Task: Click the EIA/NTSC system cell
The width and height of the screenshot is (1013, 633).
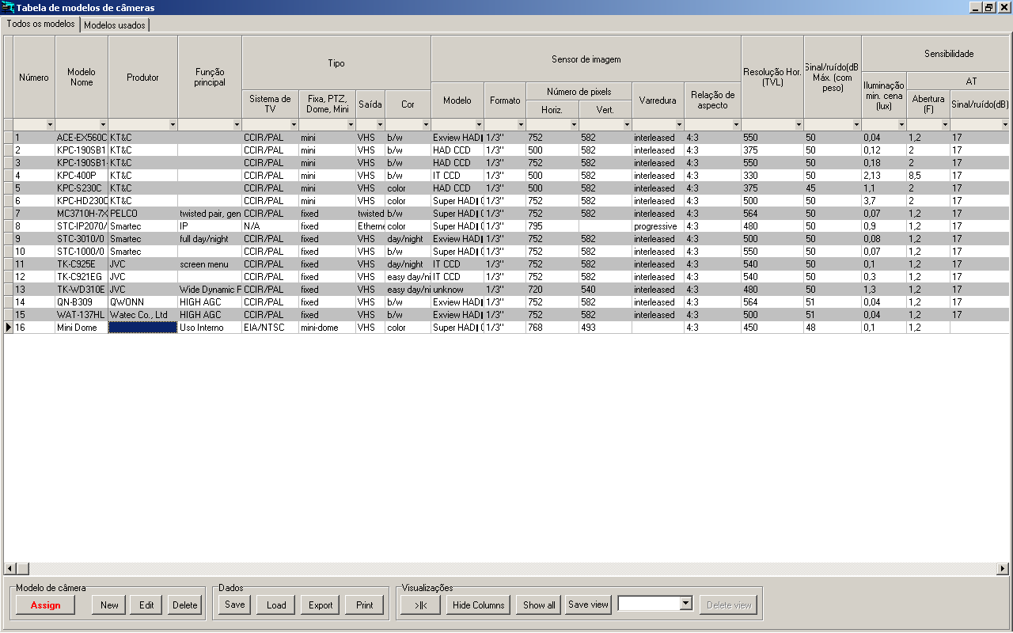Action: [x=270, y=328]
